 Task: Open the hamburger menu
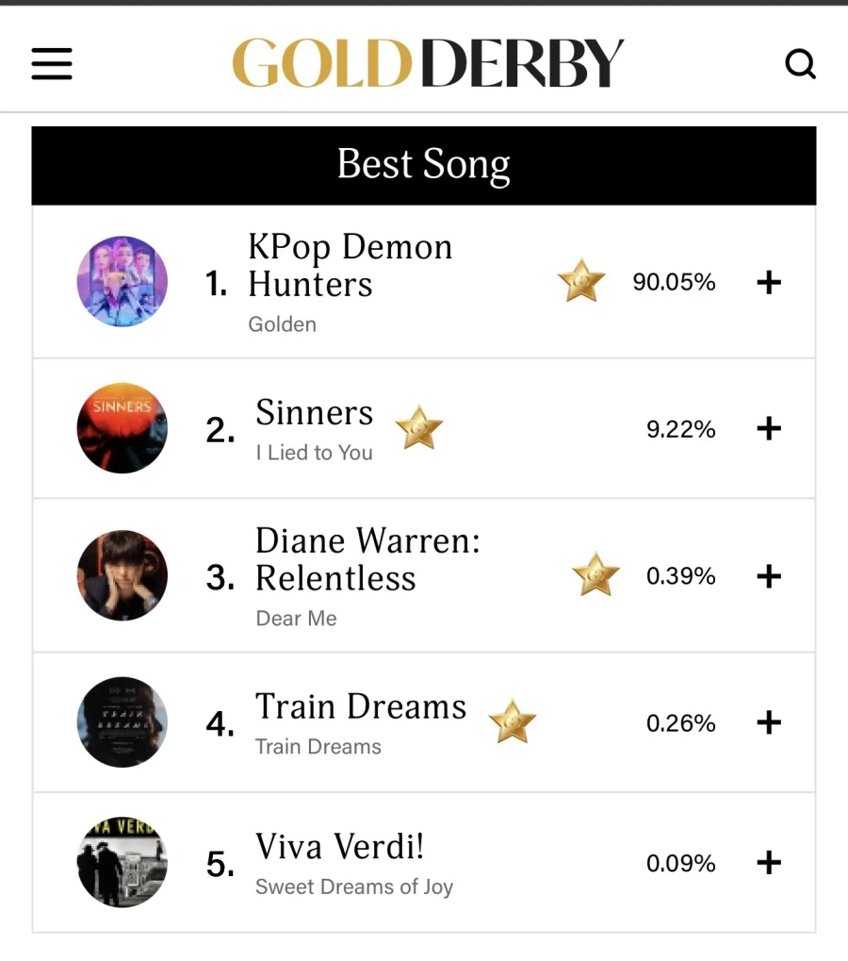(x=52, y=63)
